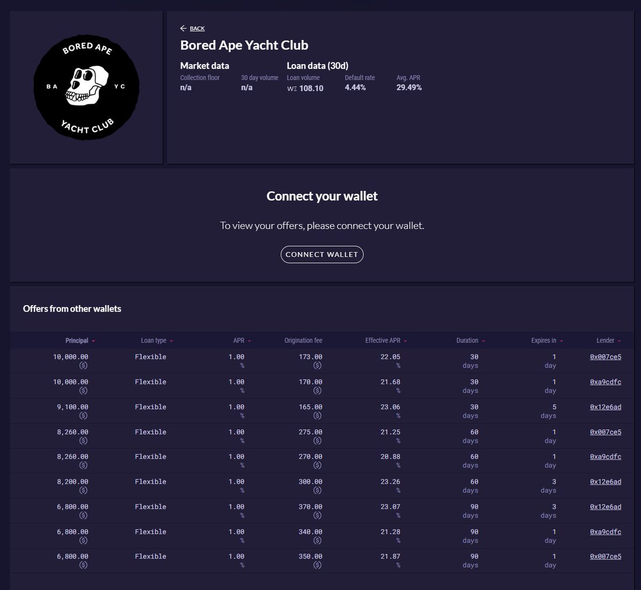This screenshot has height=590, width=641.
Task: Sort offers by Principal column
Action: coord(80,340)
